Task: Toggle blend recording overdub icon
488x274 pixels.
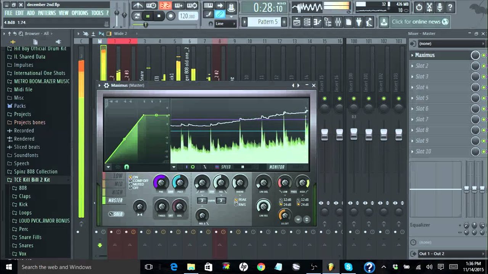Action: (178, 6)
